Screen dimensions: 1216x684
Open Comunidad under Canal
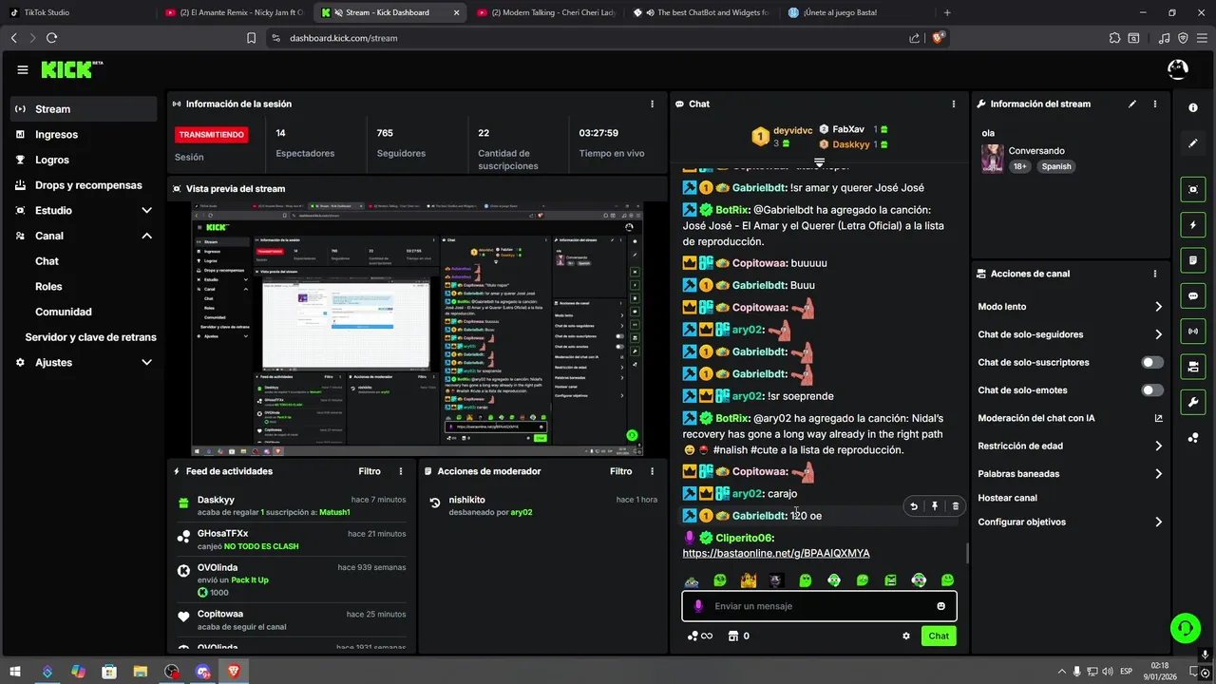coord(64,312)
